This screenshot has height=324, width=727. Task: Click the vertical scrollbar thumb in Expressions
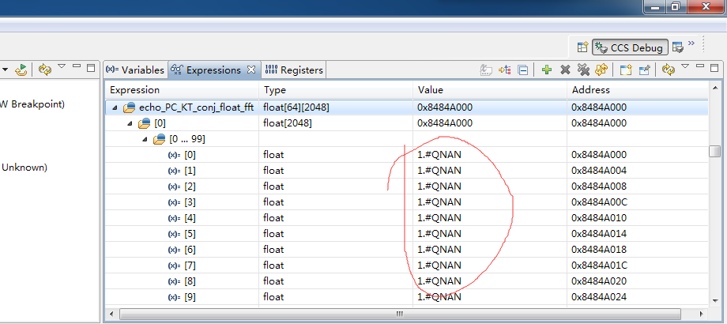(x=715, y=152)
